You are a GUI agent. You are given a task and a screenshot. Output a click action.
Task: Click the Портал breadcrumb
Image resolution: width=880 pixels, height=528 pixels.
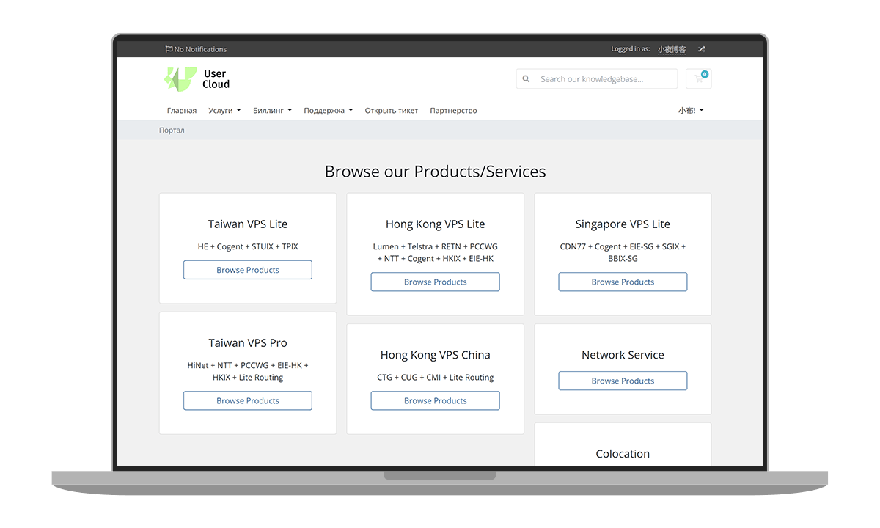pos(172,131)
